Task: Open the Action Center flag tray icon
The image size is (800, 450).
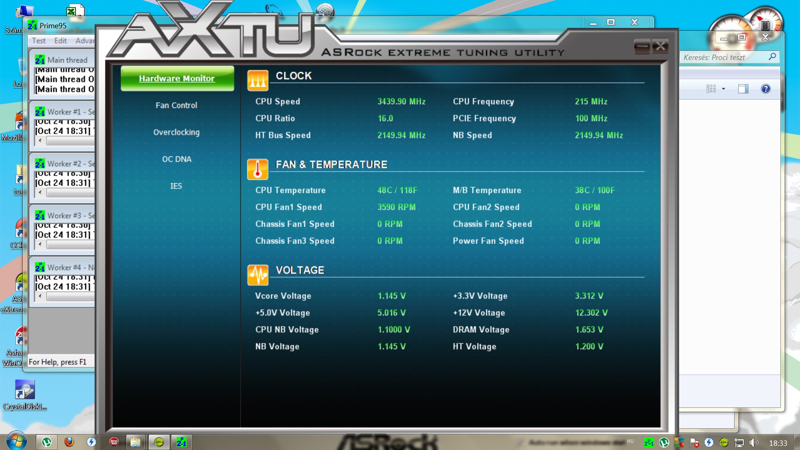Action: [694, 442]
